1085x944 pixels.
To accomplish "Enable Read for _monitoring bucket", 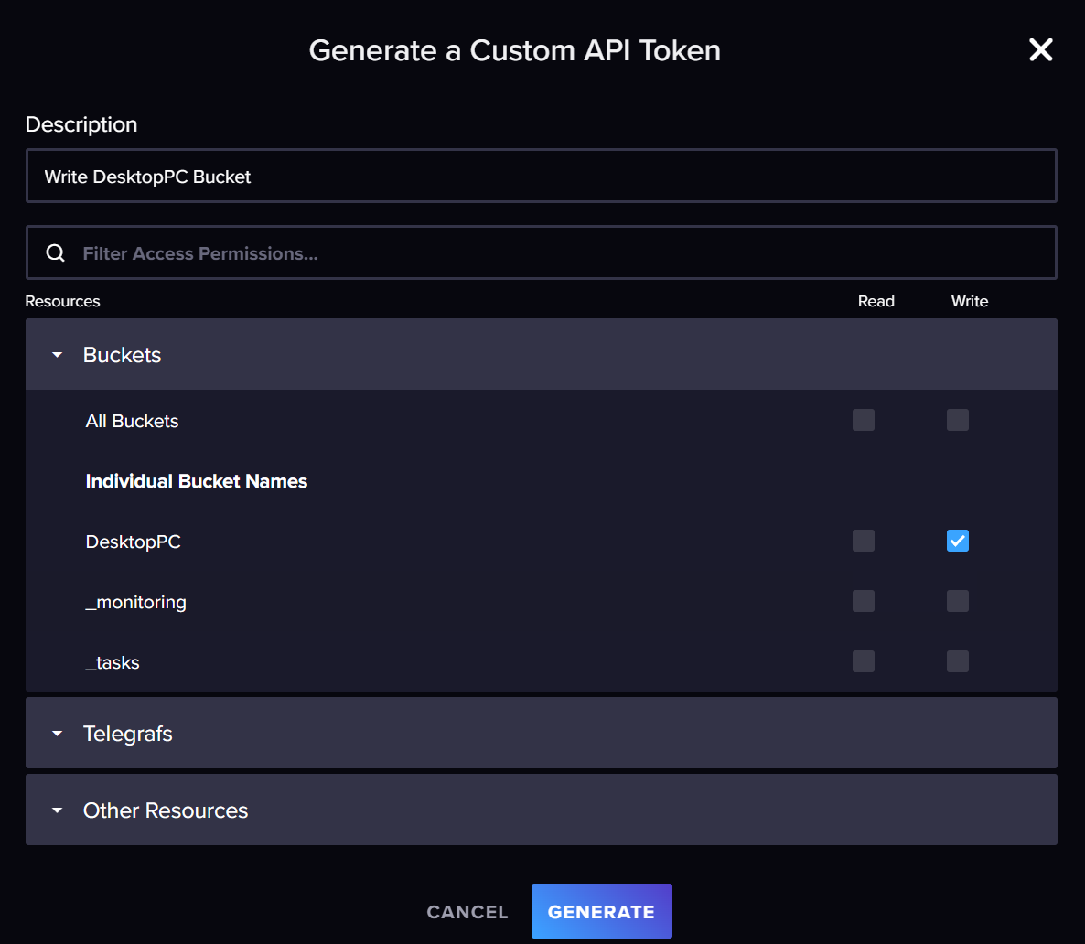I will point(863,601).
